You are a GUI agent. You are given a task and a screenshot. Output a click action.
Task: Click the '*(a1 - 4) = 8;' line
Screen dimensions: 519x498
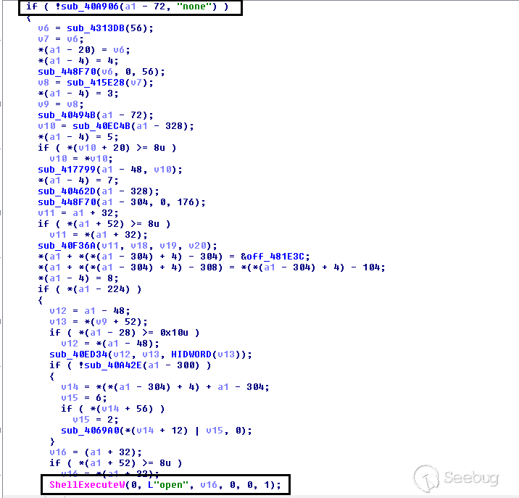(x=78, y=278)
